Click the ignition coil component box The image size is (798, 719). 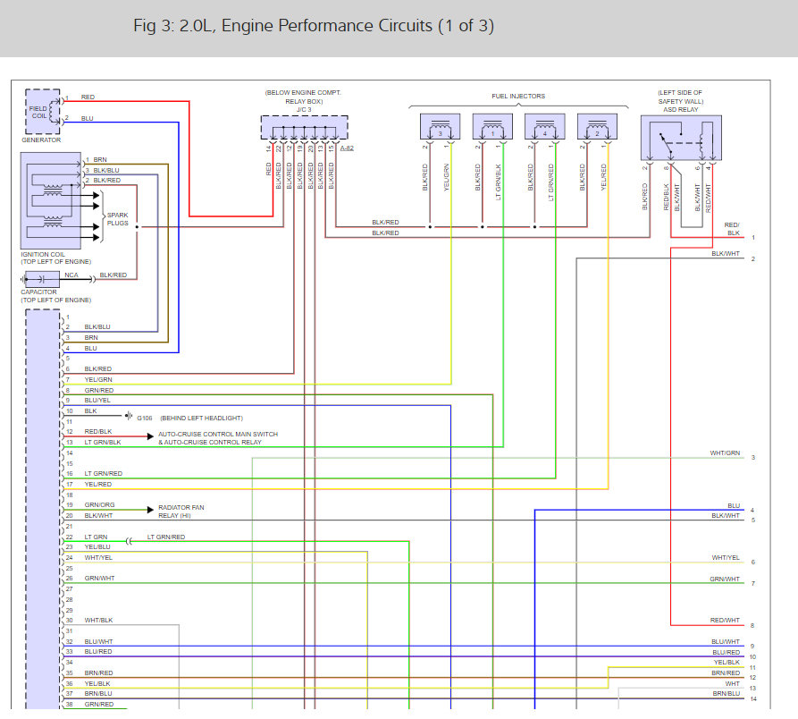click(x=51, y=200)
